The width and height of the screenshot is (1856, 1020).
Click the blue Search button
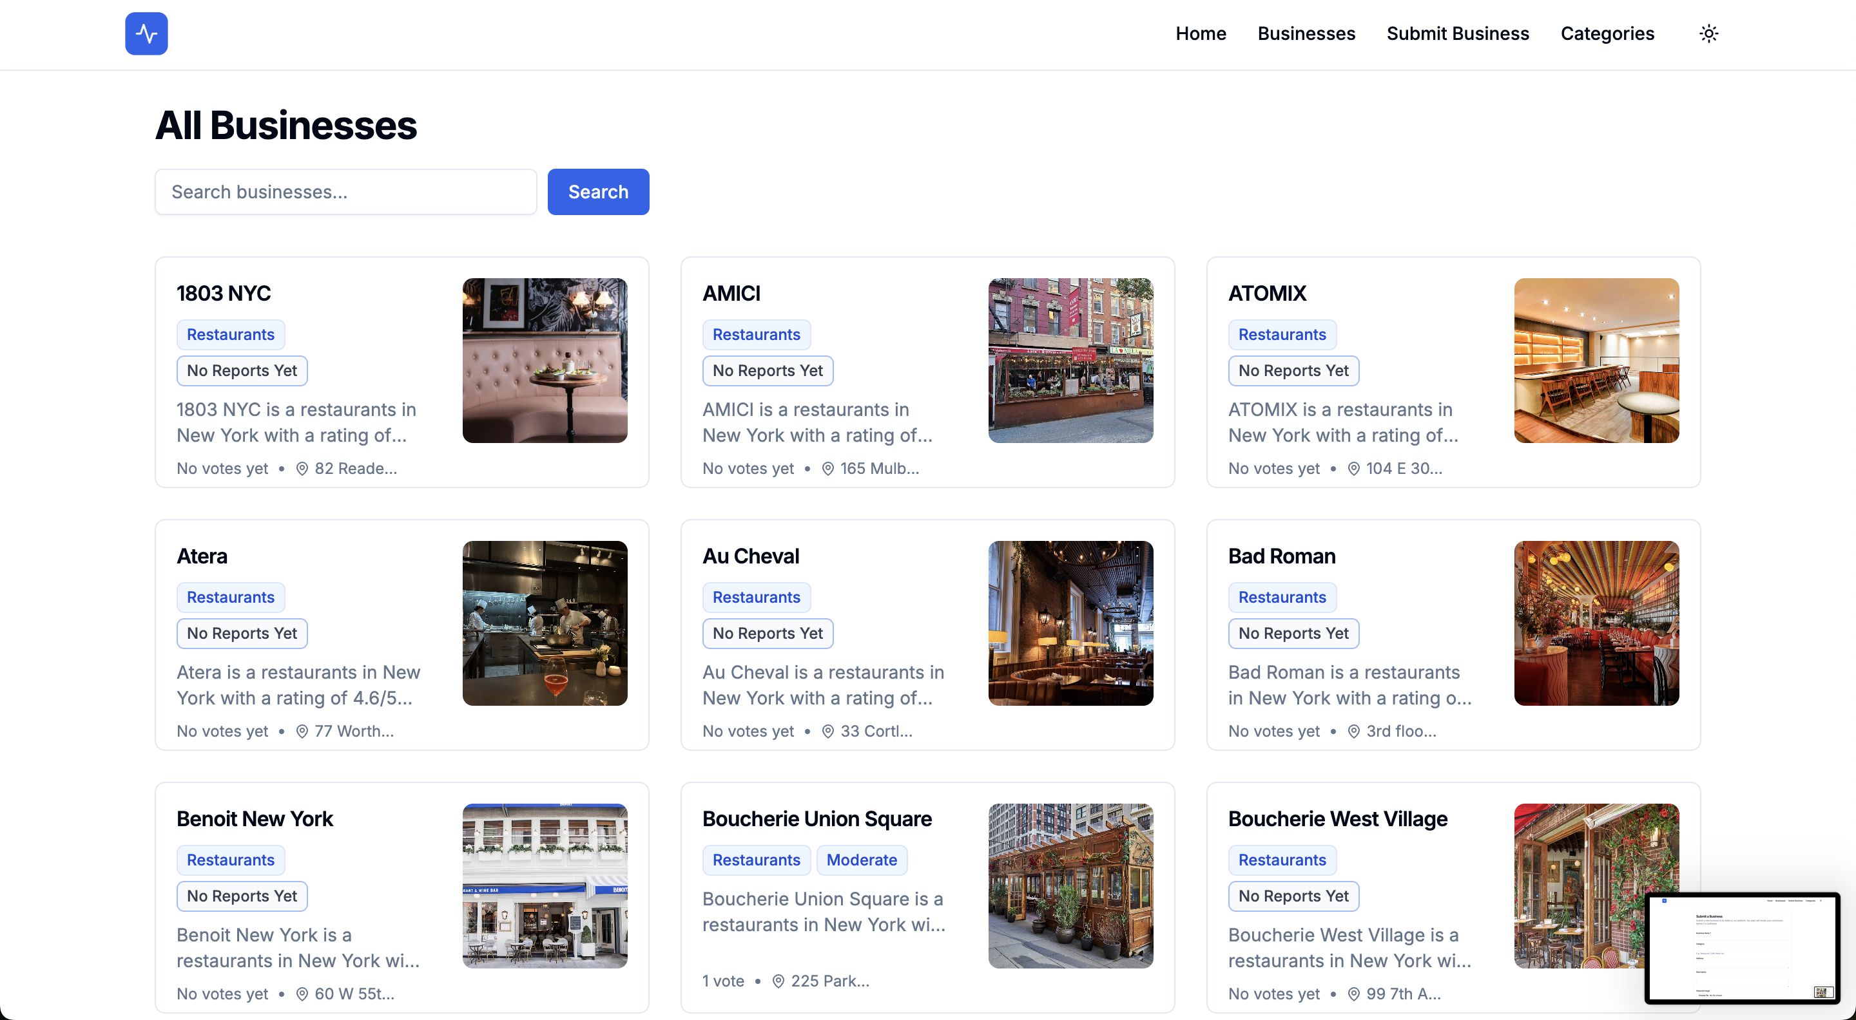598,192
